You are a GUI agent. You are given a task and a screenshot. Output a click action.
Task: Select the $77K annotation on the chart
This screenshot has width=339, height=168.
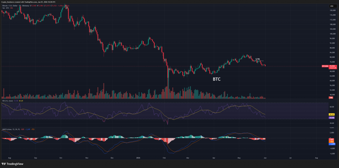258,59
